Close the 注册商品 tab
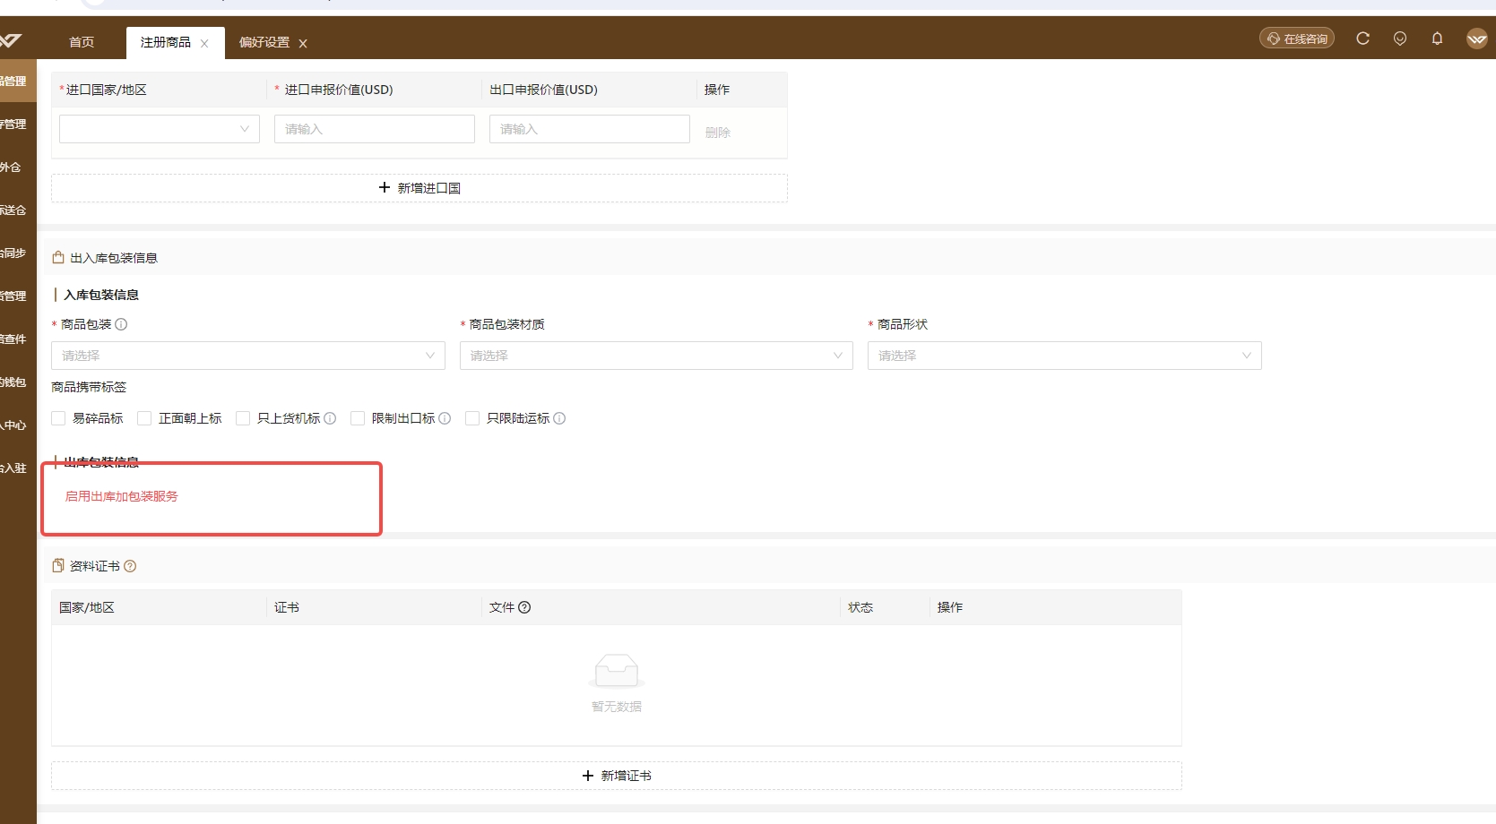This screenshot has height=824, width=1496. pyautogui.click(x=204, y=43)
